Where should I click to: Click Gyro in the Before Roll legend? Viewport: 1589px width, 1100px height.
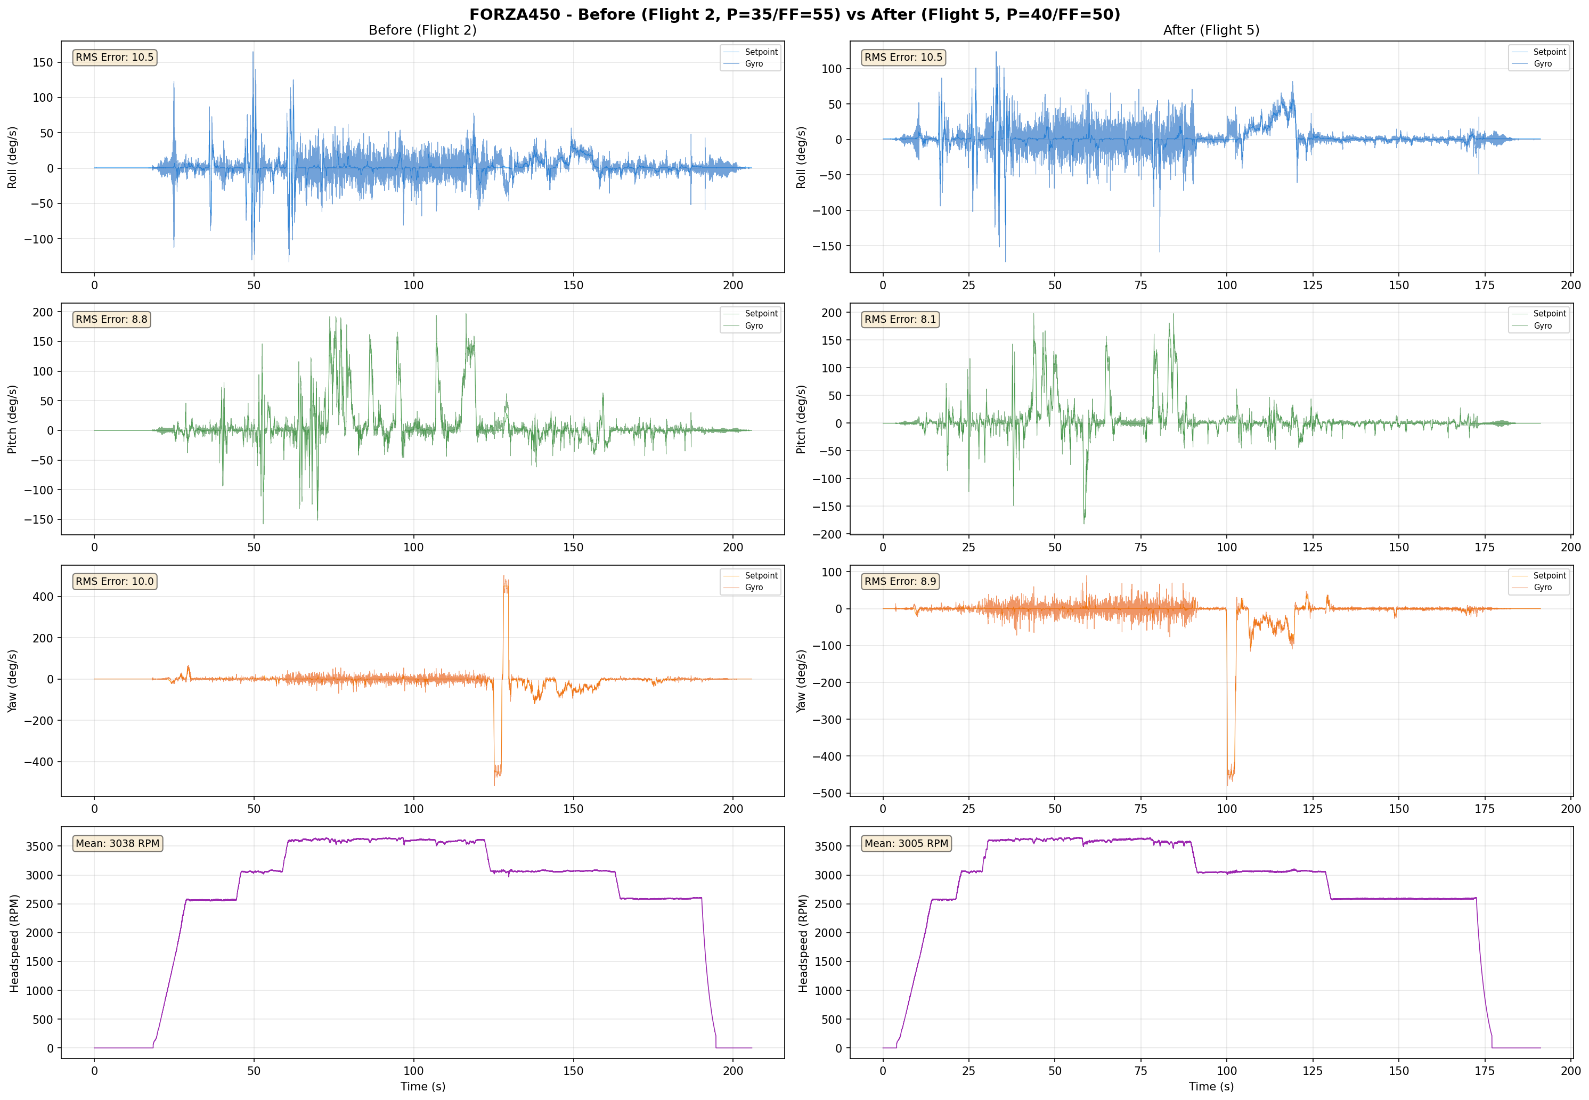pos(753,63)
